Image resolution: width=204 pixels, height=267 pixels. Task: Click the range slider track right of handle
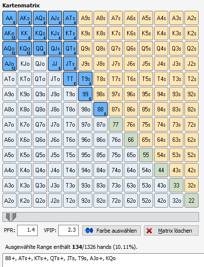[108, 217]
